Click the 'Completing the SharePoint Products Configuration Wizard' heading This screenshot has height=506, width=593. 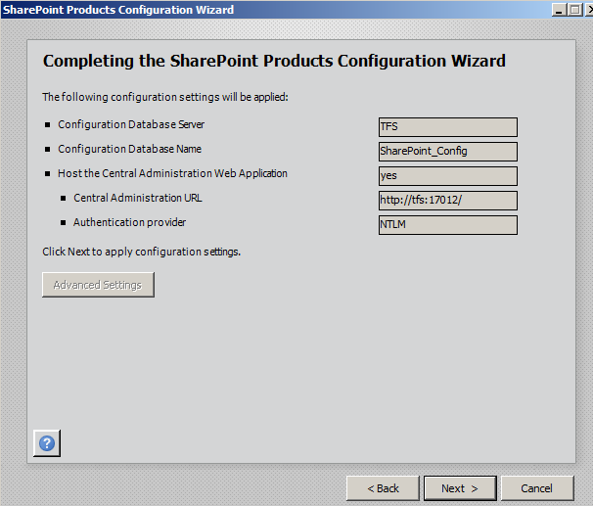click(x=274, y=61)
